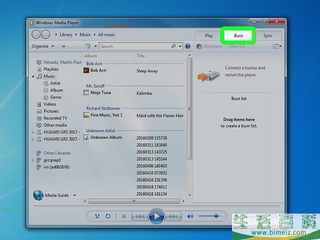Image resolution: width=320 pixels, height=240 pixels.
Task: Open the Genre view
Action: (x=56, y=97)
